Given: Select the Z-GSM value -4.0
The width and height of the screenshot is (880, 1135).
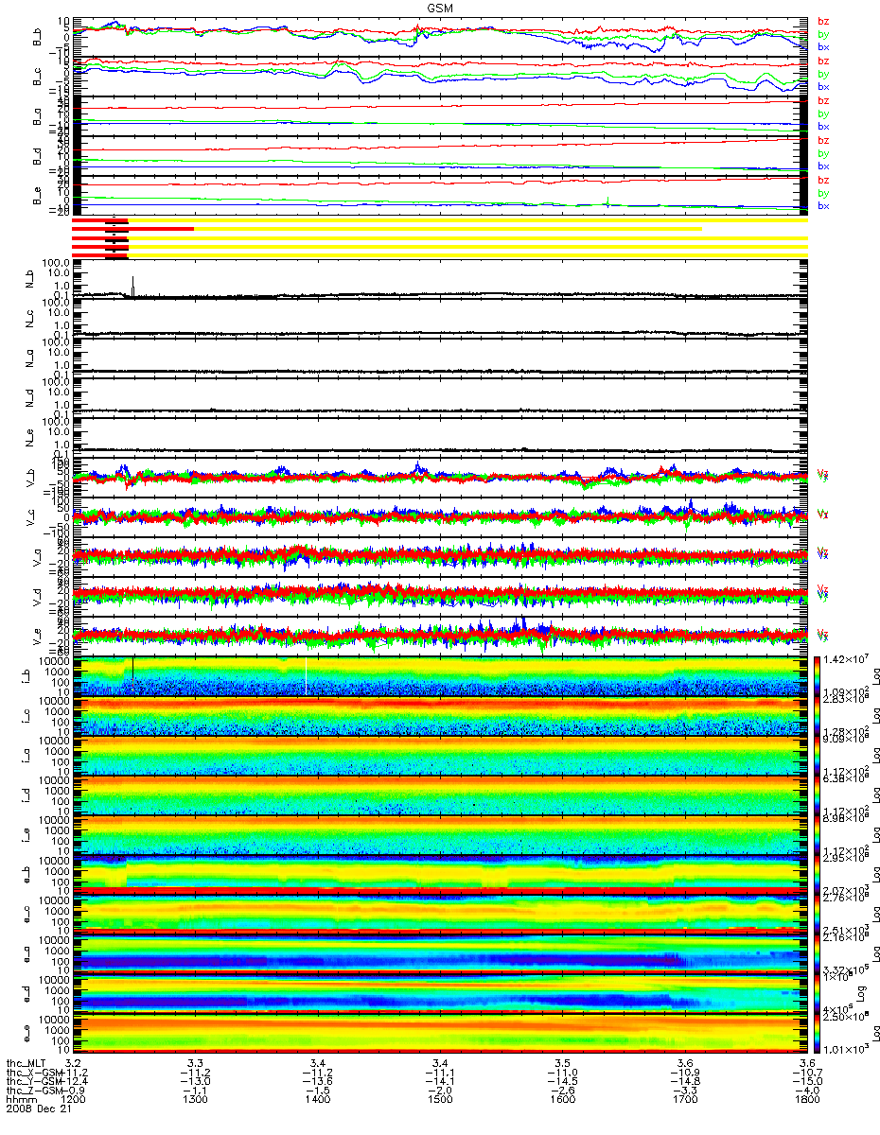Looking at the screenshot, I should click(806, 1091).
